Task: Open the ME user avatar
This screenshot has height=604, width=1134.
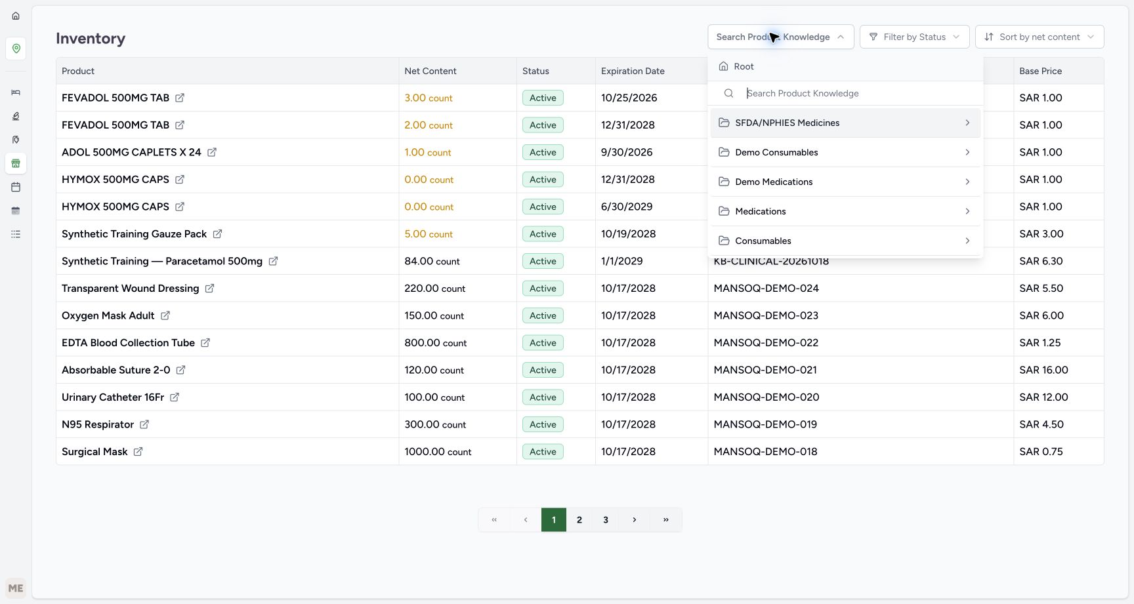Action: (16, 588)
